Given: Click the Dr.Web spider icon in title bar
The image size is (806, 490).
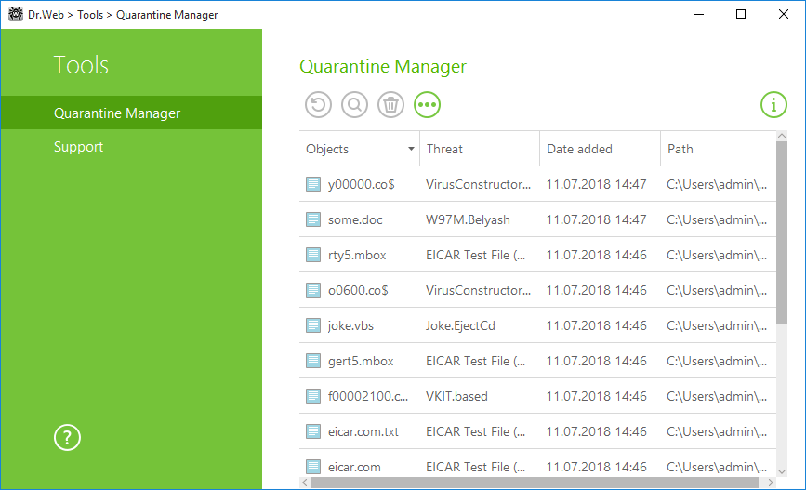Looking at the screenshot, I should tap(16, 14).
